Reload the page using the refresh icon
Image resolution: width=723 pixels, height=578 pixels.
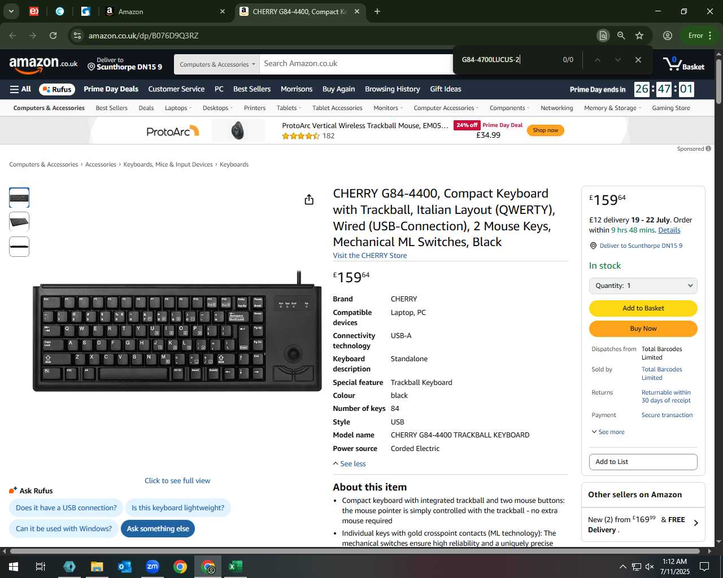53,36
